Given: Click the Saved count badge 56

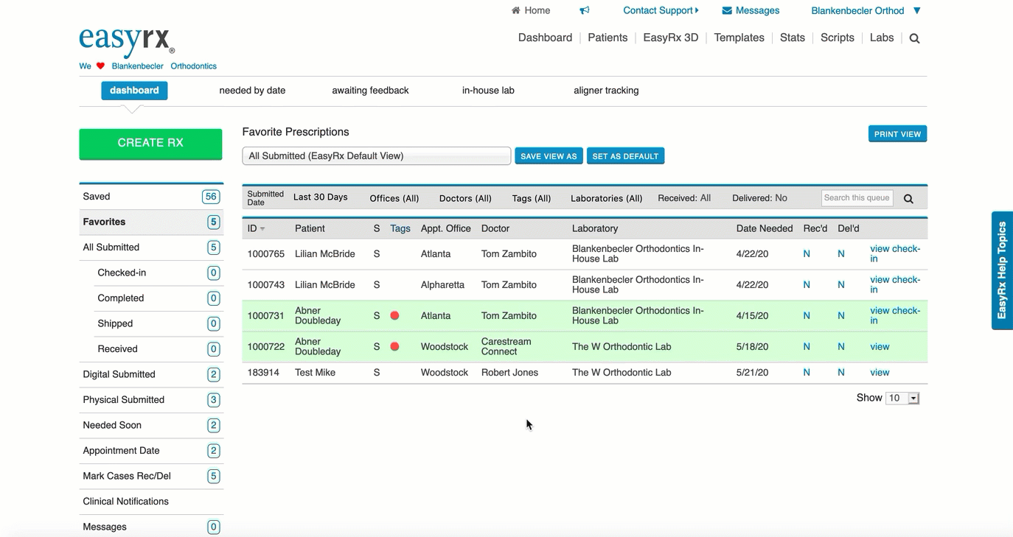Looking at the screenshot, I should (211, 197).
